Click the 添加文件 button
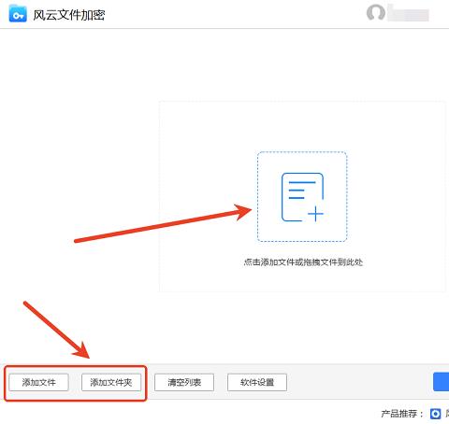 pyautogui.click(x=38, y=382)
